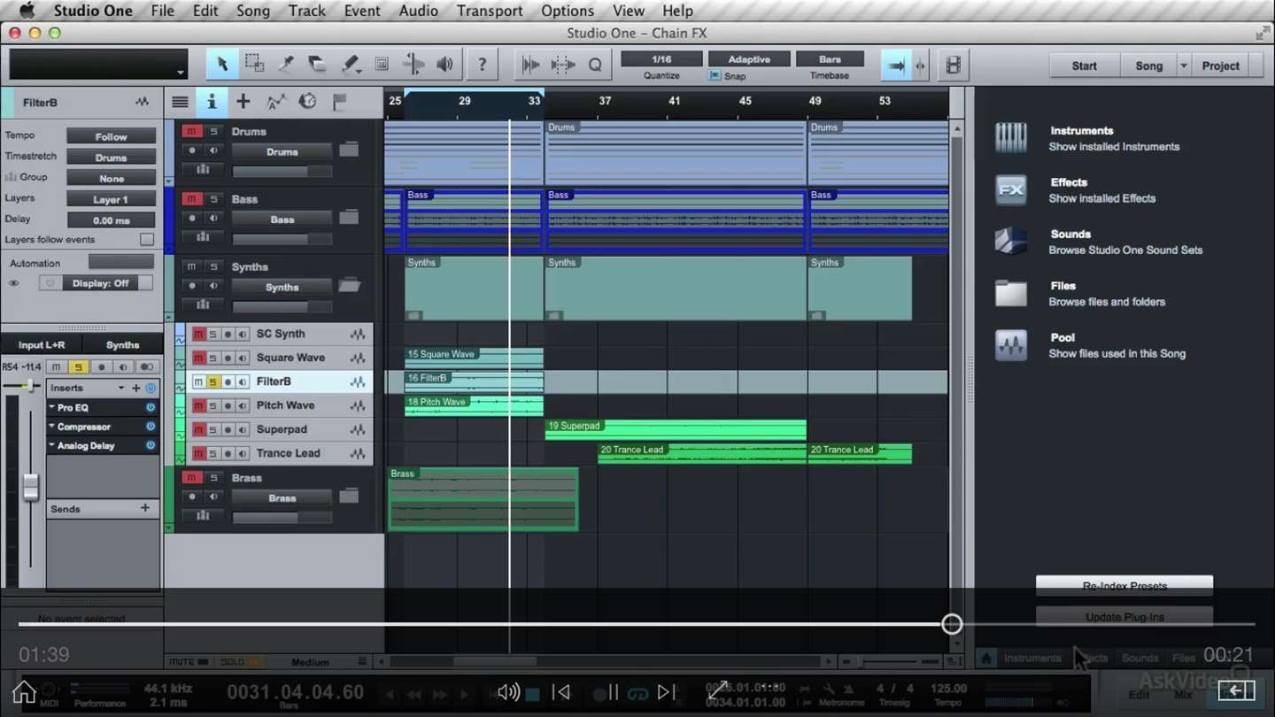The image size is (1275, 717).
Task: Click the Add Tracks plus icon
Action: [243, 102]
